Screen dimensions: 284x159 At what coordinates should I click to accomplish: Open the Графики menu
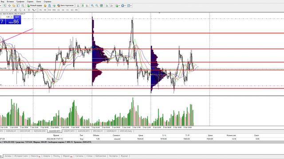click(x=20, y=1)
